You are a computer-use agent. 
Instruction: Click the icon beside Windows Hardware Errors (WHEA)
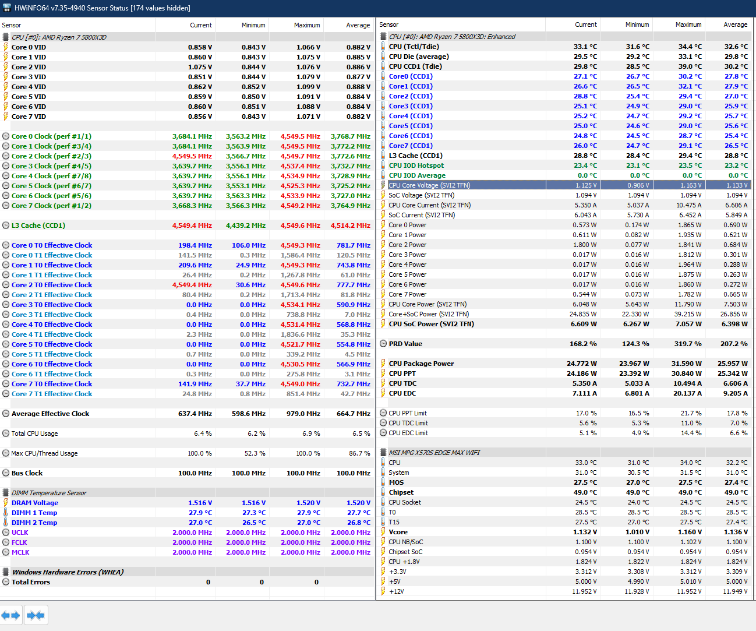point(6,572)
